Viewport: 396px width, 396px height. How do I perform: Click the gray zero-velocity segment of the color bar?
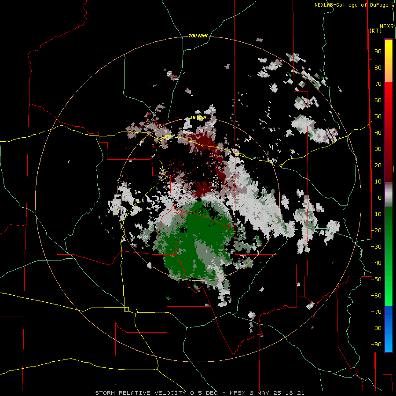(389, 195)
